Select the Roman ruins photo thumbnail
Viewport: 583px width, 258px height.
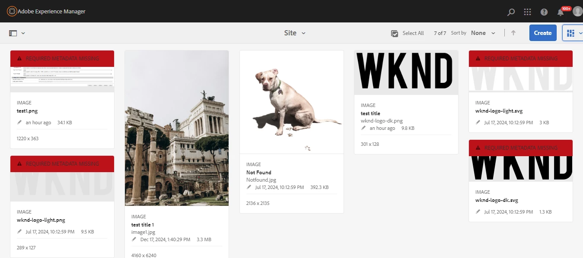[177, 128]
